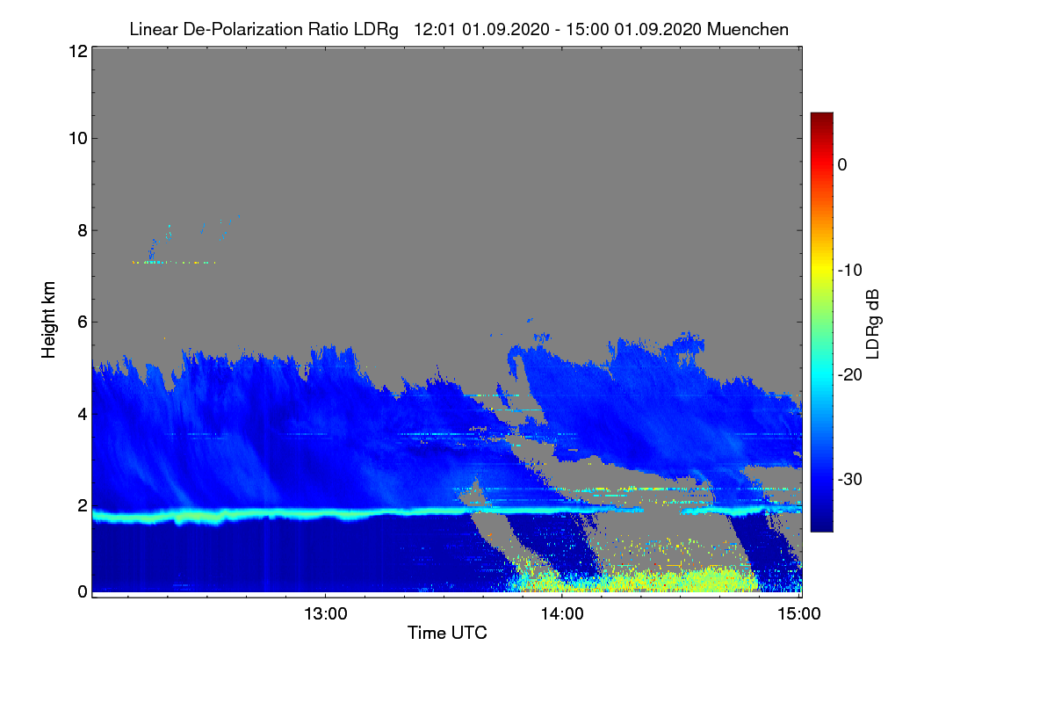
Task: Click the height tick label "6"
Action: 82,322
